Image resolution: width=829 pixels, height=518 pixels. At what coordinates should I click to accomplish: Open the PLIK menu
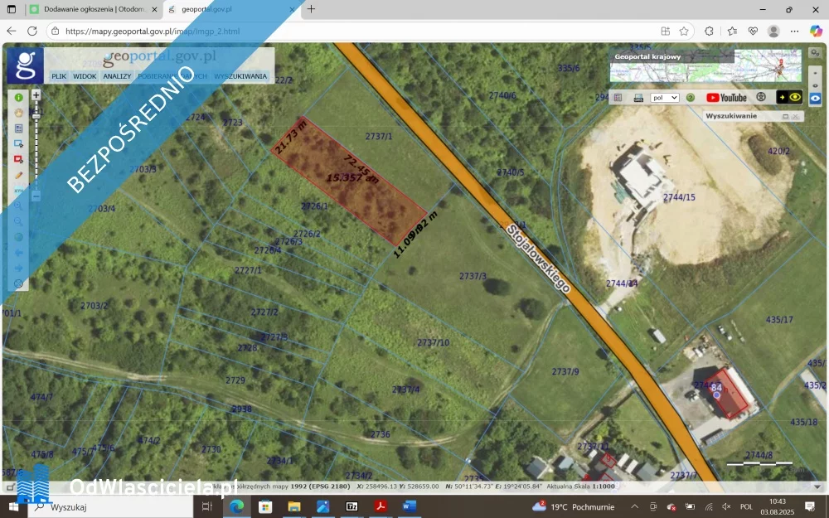(x=59, y=76)
